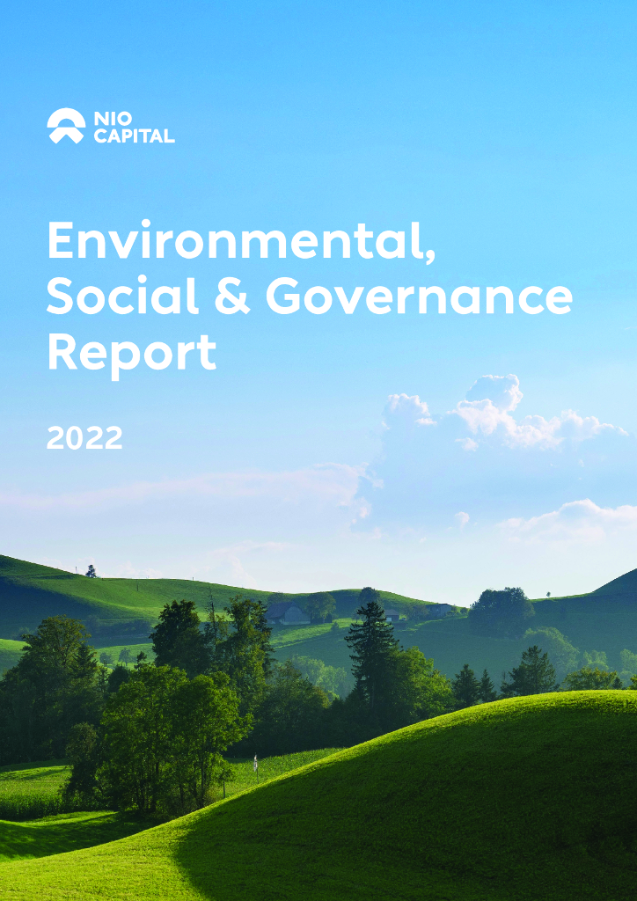Click the tiny lone tree on right ridge
637x901 pixels.
click(x=547, y=595)
